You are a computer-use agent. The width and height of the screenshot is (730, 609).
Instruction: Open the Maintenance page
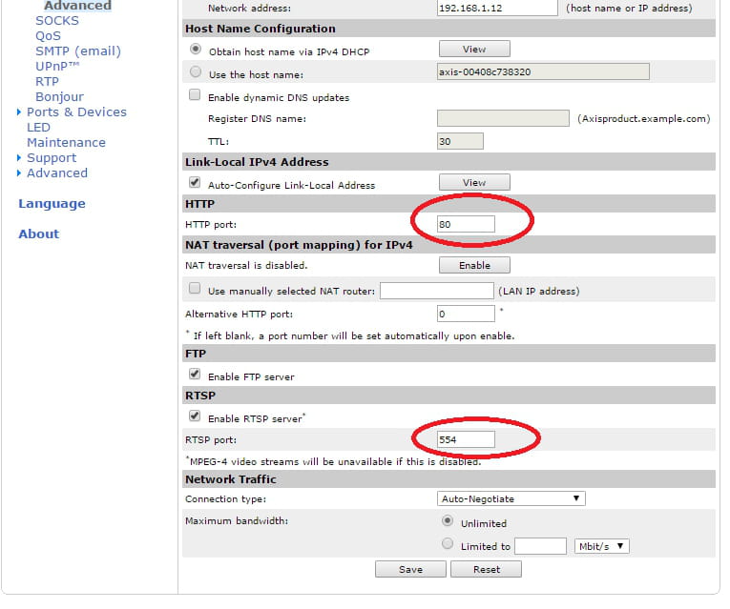[x=66, y=142]
